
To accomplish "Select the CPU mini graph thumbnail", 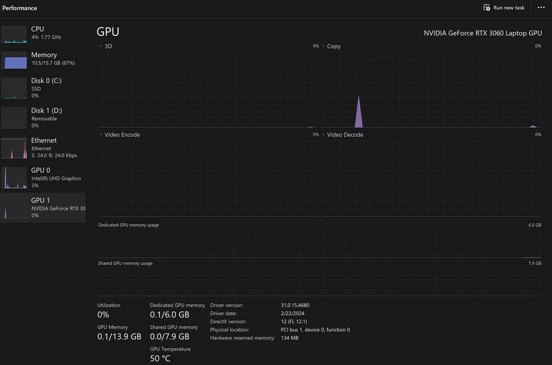I will tap(14, 34).
